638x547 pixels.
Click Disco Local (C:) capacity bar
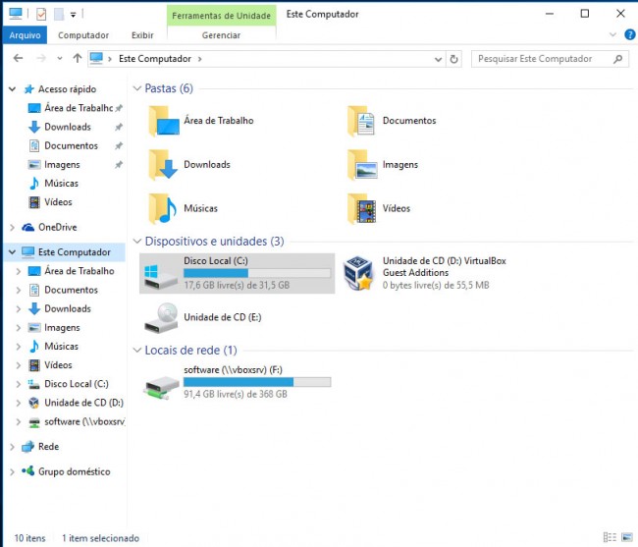coord(257,273)
